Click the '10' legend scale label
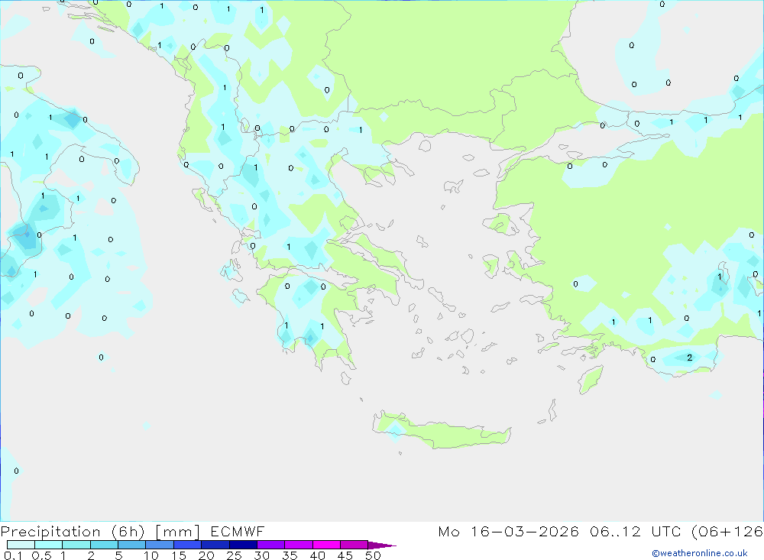The height and width of the screenshot is (560, 764). point(151,555)
